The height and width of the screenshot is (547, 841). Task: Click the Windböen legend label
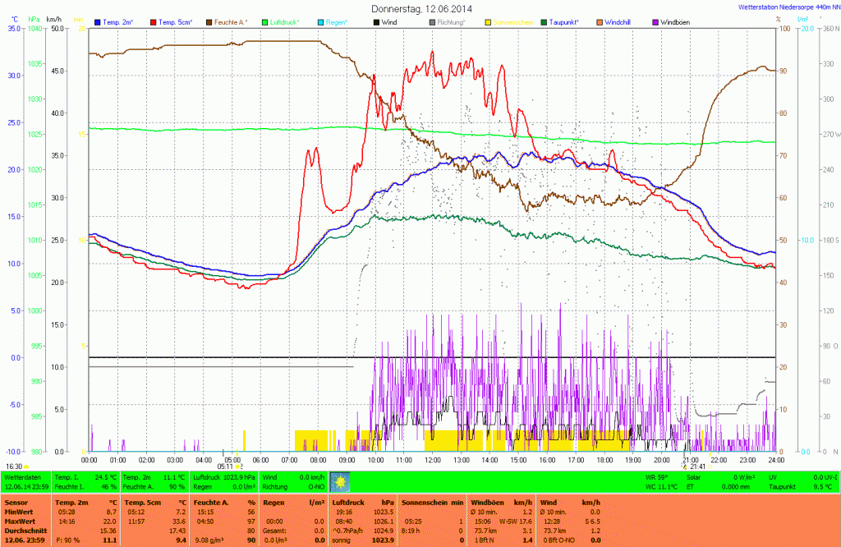pyautogui.click(x=676, y=22)
